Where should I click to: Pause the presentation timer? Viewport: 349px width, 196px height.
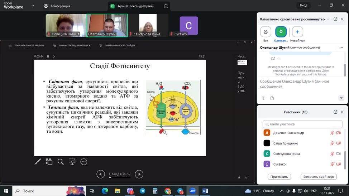[x=48, y=57]
